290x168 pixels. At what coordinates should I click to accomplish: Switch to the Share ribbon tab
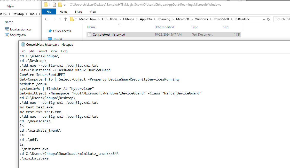(x=79, y=12)
